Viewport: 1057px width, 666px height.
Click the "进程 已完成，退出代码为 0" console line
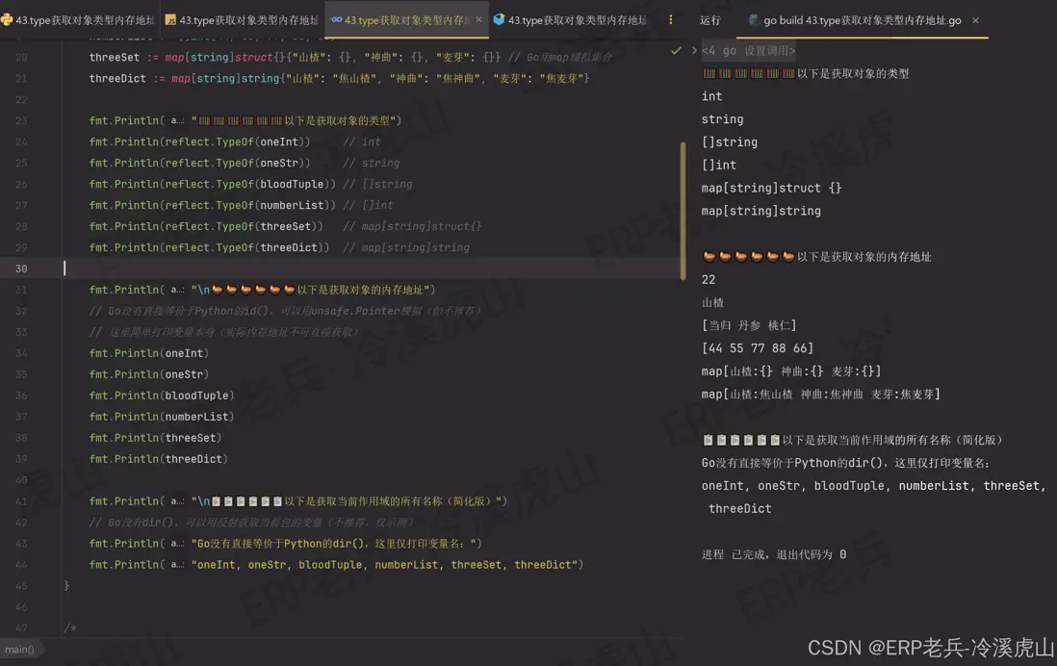click(774, 554)
